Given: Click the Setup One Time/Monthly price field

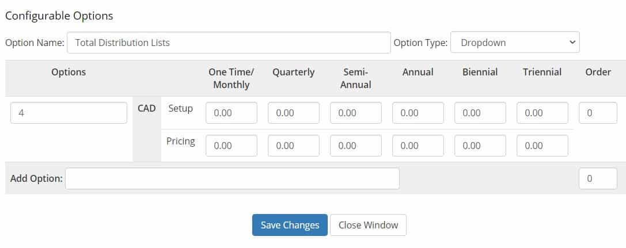Looking at the screenshot, I should tap(232, 113).
